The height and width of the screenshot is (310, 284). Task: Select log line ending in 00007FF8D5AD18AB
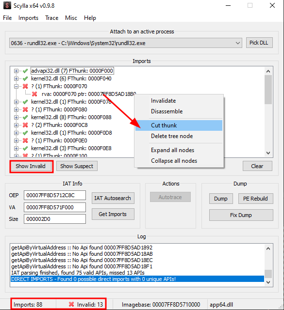click(x=137, y=254)
